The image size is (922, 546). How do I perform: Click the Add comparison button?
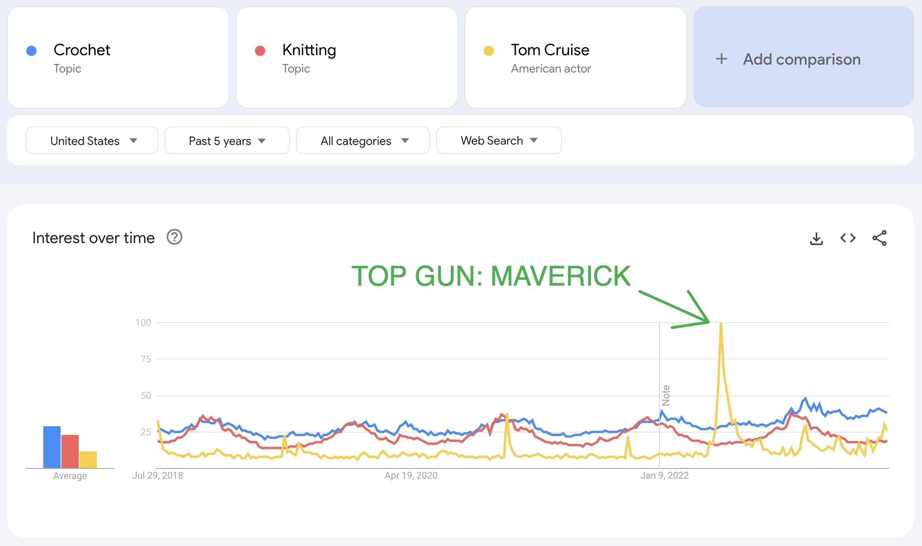(x=802, y=59)
